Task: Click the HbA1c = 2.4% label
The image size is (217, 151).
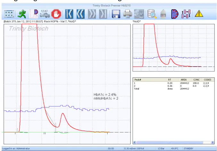Action: coord(105,95)
